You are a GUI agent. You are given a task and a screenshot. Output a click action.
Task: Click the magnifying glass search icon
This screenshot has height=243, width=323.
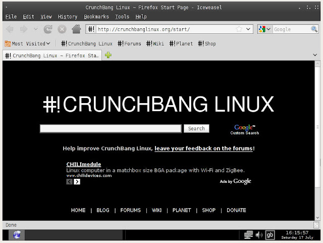(x=314, y=29)
